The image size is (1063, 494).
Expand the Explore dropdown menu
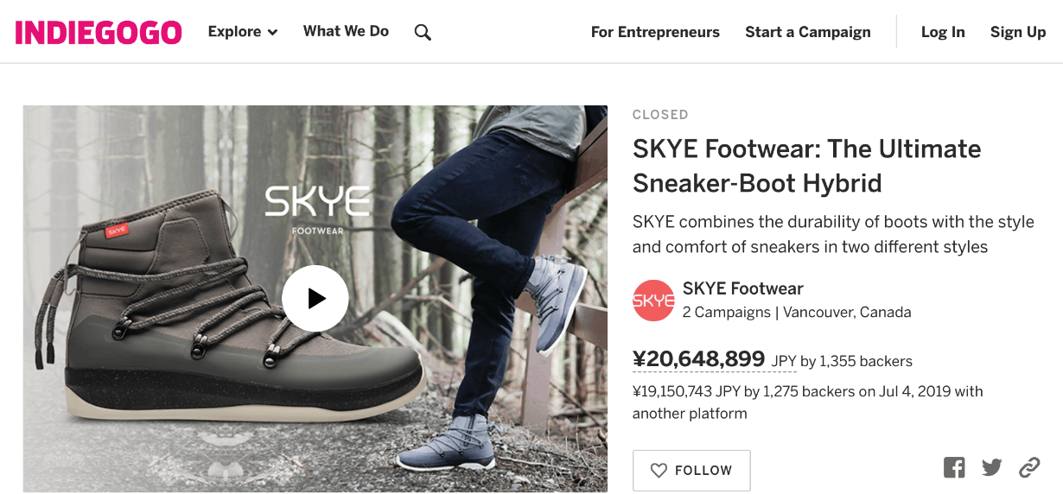coord(243,32)
